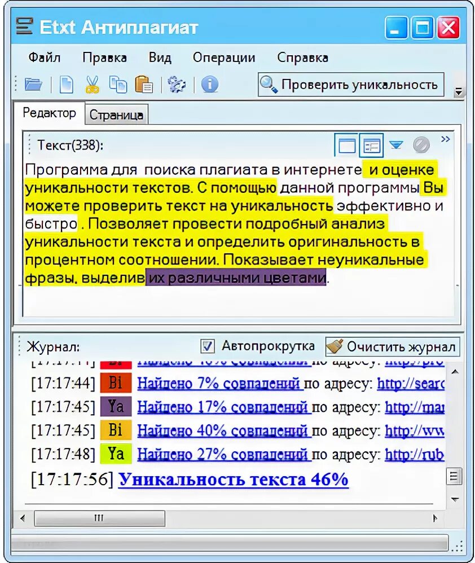Click the Журнал: label
The image size is (475, 563).
click(53, 347)
